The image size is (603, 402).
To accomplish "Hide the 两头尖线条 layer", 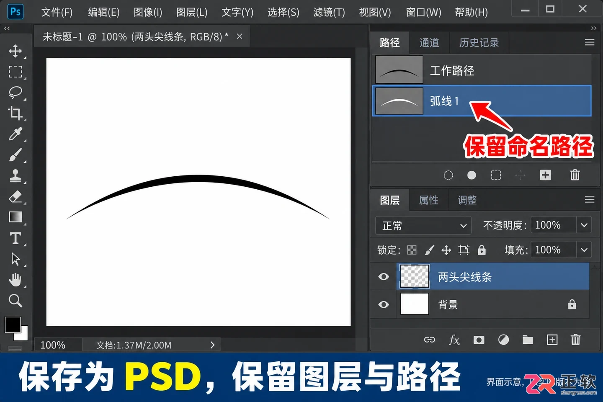I will pos(384,277).
